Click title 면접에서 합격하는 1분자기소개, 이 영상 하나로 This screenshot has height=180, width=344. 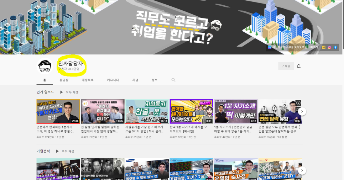click(x=55, y=129)
